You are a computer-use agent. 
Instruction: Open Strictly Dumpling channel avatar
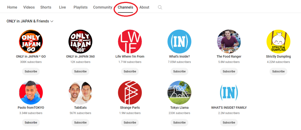point(278,41)
